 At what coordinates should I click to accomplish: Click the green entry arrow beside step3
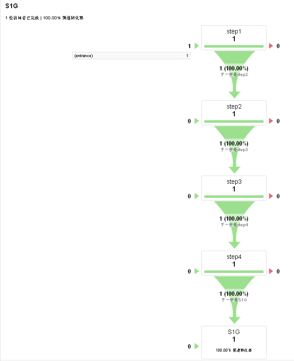click(197, 196)
